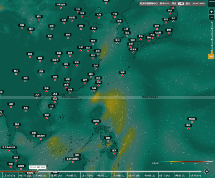Jump timeline to 7月22日 (三)
The width and height of the screenshot is (215, 178).
9,175
